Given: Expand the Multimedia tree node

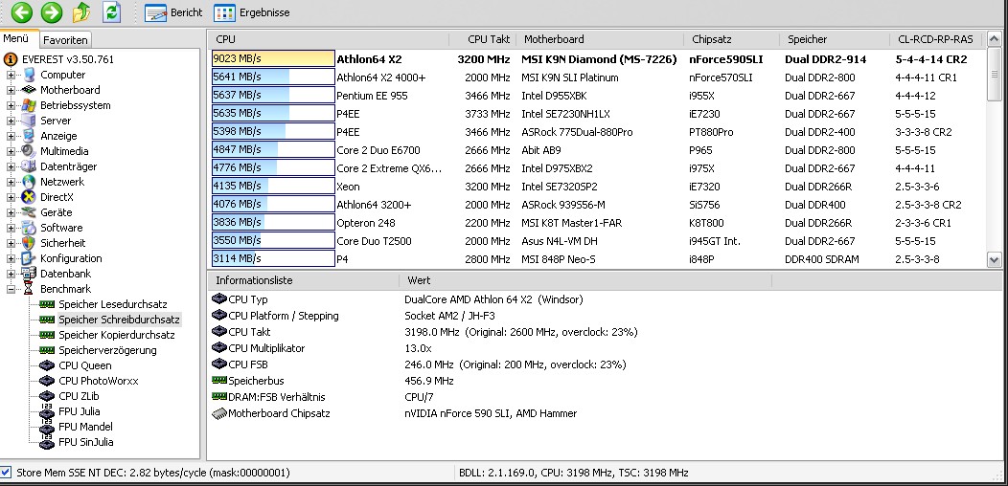Looking at the screenshot, I should [11, 151].
